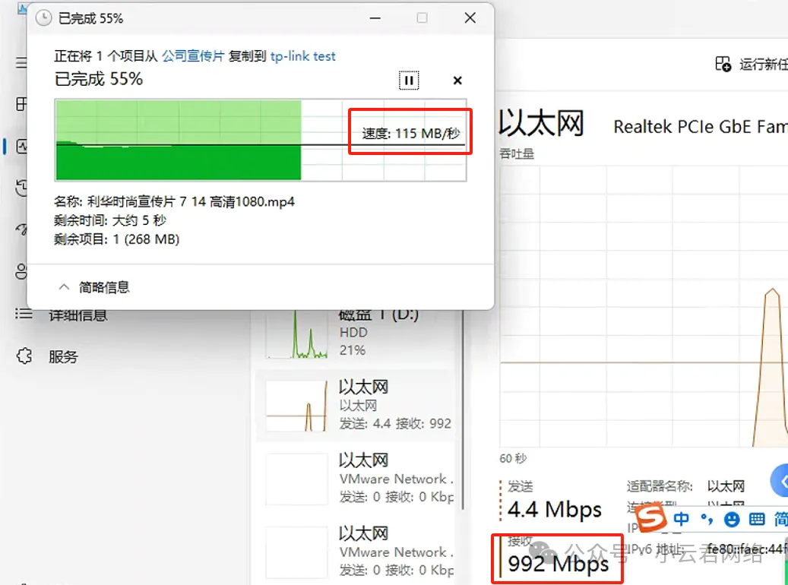Toggle Simplified/Traditional with 简 button
This screenshot has height=585, width=788.
[780, 520]
